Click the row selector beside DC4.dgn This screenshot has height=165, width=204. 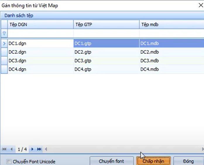click(4, 69)
